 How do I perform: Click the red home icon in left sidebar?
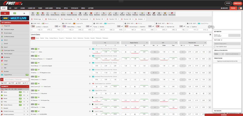coord(5,13)
